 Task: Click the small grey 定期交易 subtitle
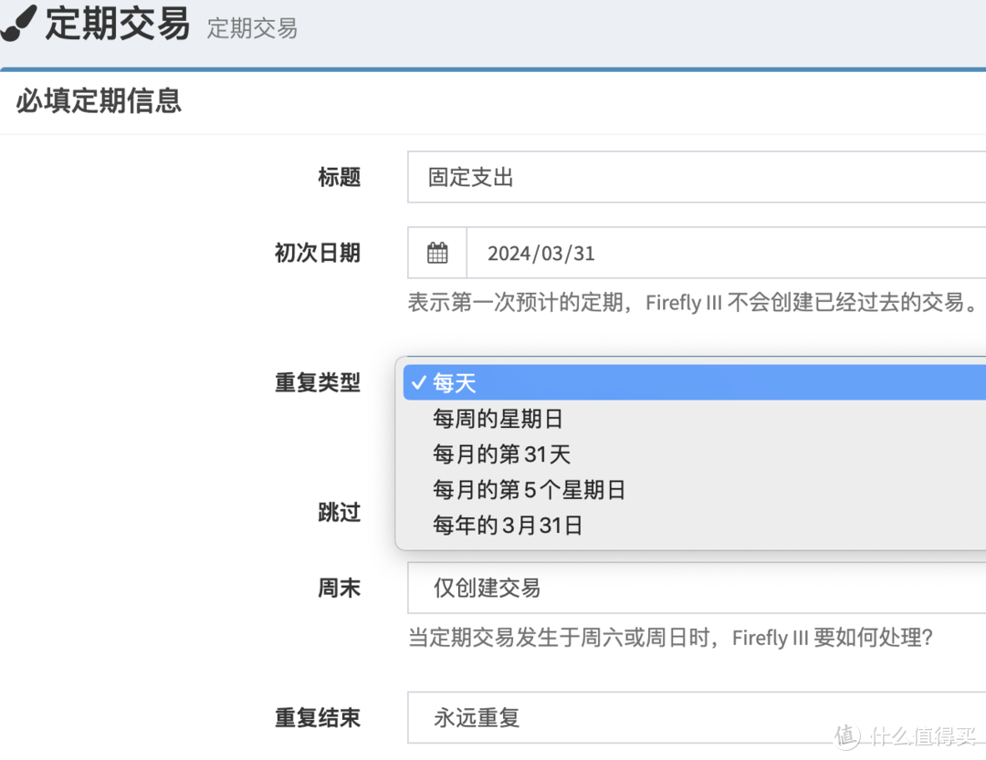[252, 28]
